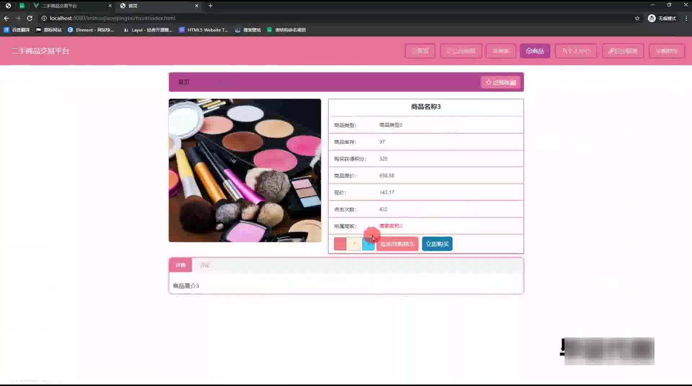Click the green pinned tab icon
This screenshot has width=692, height=386.
point(22,6)
